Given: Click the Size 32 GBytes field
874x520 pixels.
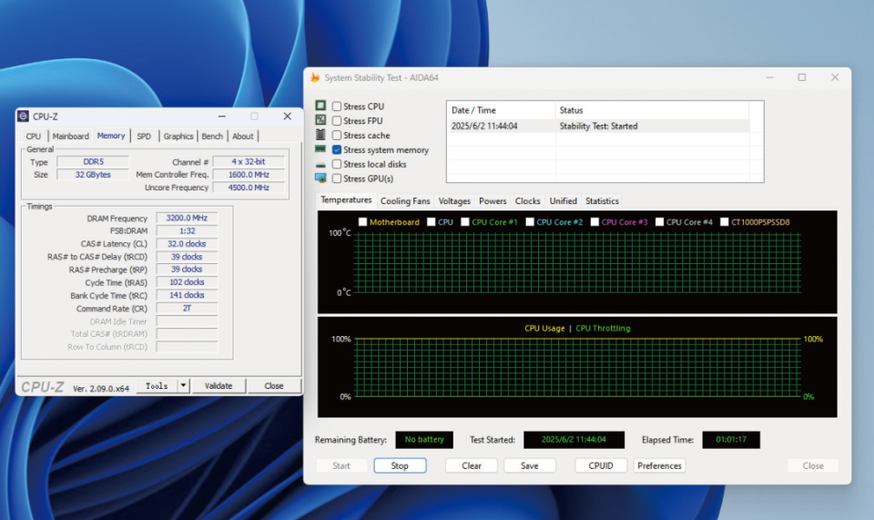Looking at the screenshot, I should click(x=93, y=175).
